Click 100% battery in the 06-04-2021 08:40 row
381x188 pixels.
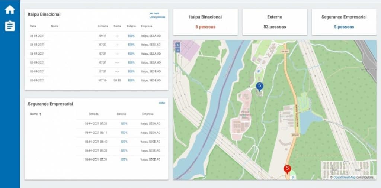pos(124,142)
